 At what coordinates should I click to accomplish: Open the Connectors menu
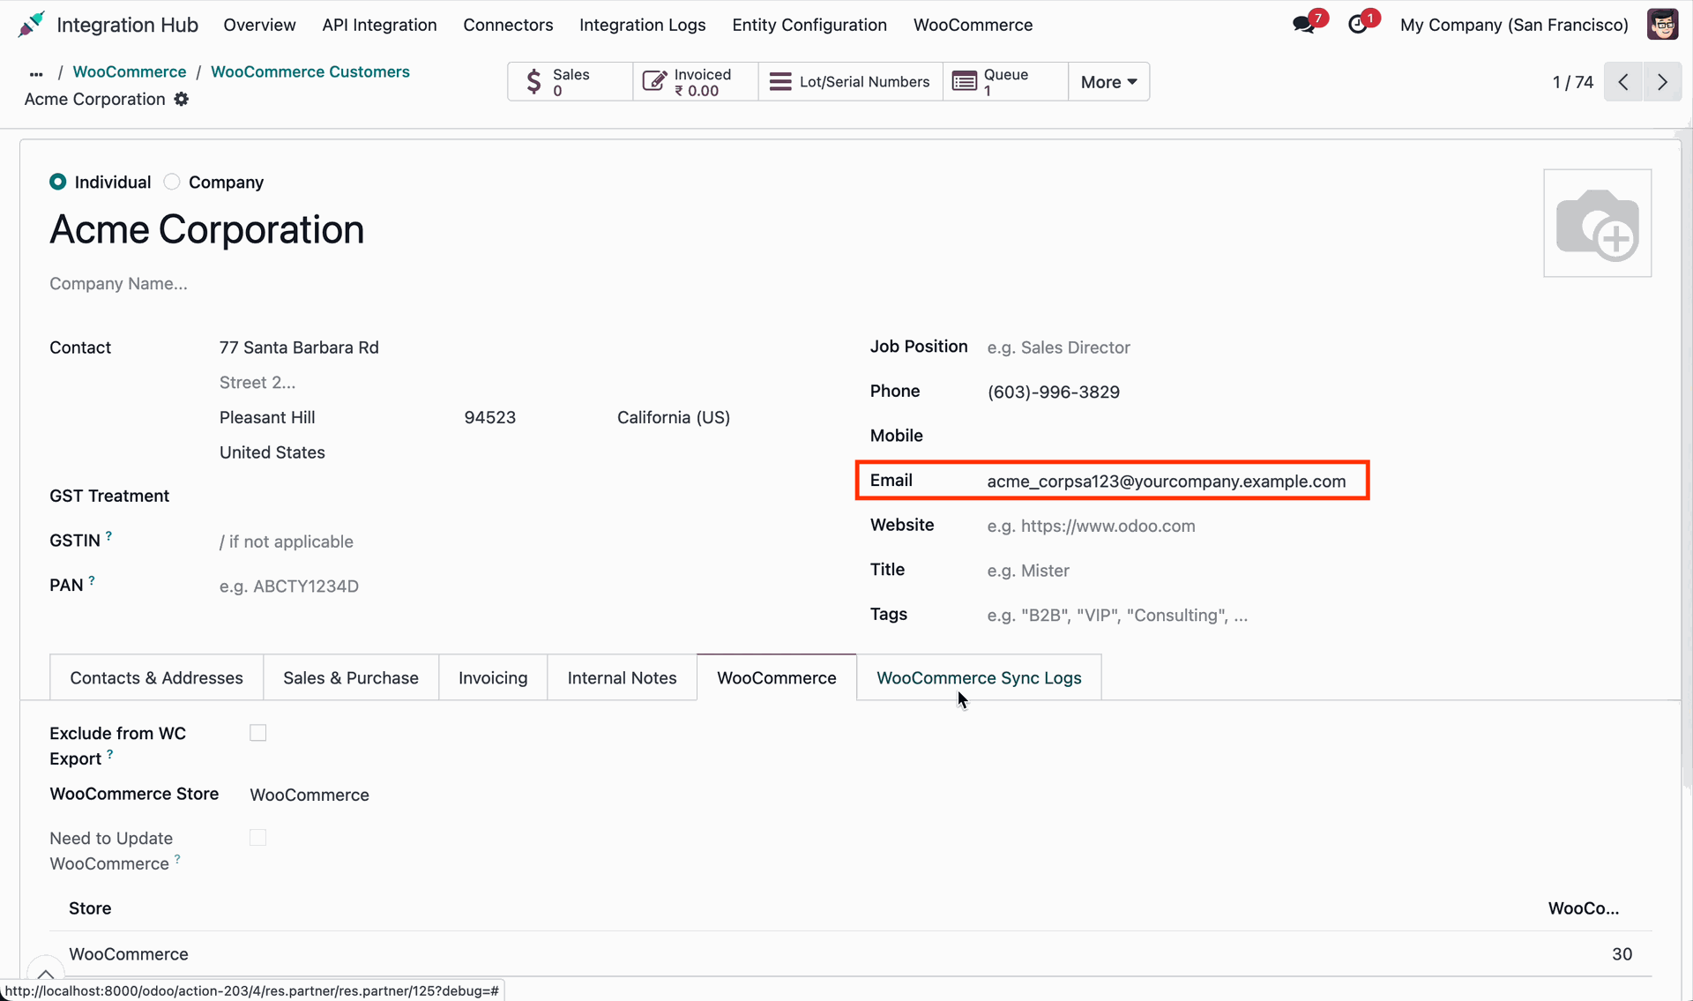click(508, 25)
